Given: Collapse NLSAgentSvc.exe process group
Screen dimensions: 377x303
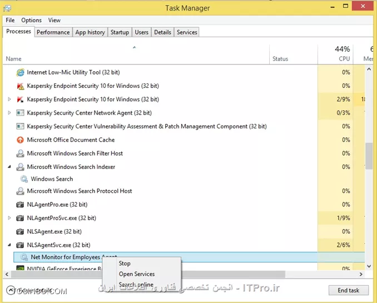Looking at the screenshot, I should pos(9,245).
